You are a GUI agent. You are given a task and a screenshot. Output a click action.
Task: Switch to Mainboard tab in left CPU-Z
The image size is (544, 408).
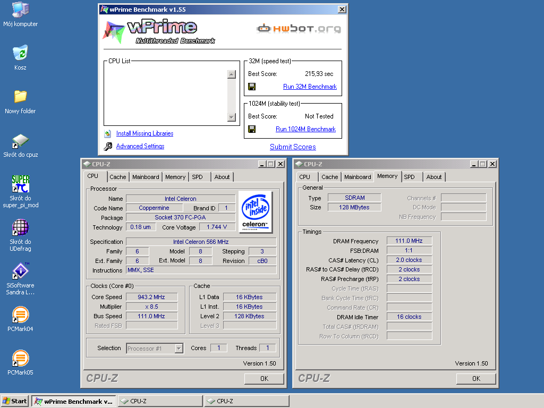pyautogui.click(x=146, y=177)
